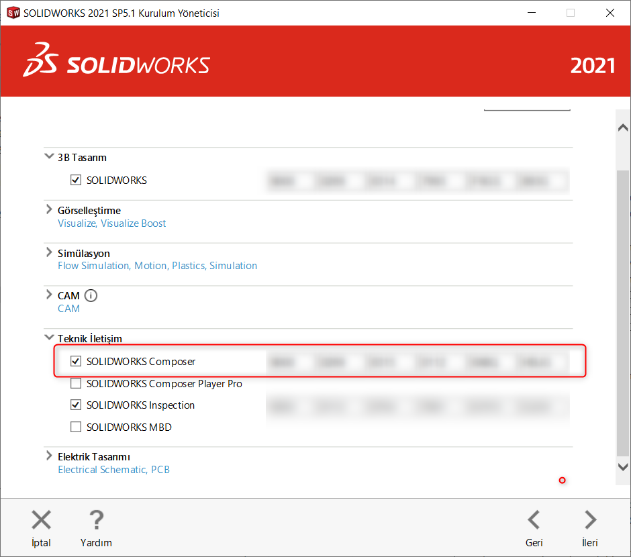The image size is (631, 557).
Task: Collapse the 3B Tasarım section
Action: tap(49, 157)
